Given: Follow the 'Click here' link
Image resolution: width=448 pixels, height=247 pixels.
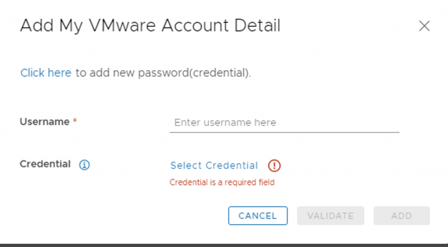Looking at the screenshot, I should point(45,73).
